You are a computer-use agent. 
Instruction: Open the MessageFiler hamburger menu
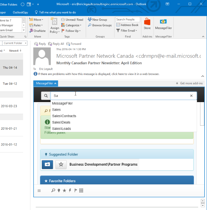[x=39, y=190]
